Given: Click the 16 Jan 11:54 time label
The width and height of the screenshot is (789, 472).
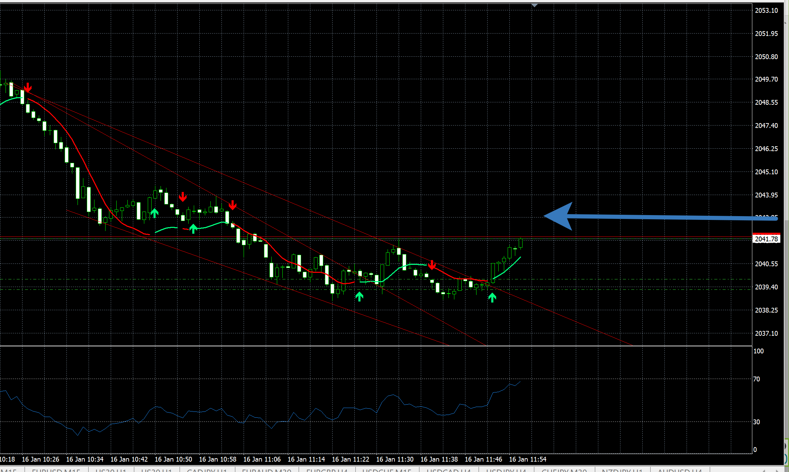Looking at the screenshot, I should click(x=527, y=459).
